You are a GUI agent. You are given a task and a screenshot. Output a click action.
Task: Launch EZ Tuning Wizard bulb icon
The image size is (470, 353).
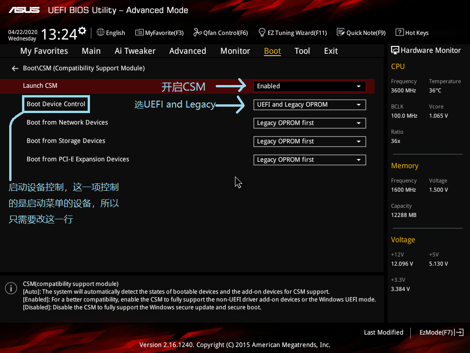(x=262, y=32)
